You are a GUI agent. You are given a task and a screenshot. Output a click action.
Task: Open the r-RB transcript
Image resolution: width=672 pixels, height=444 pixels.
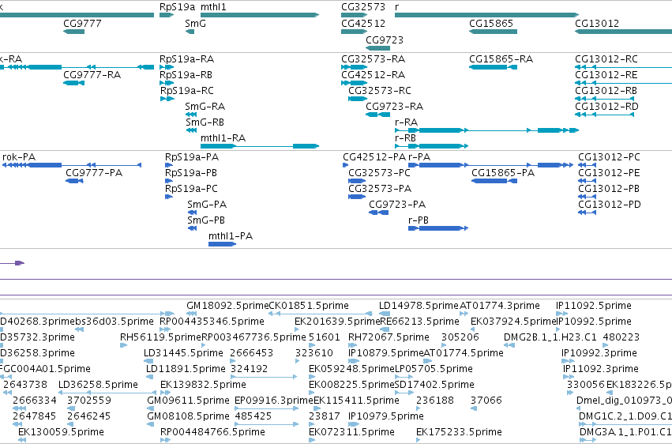pos(432,146)
